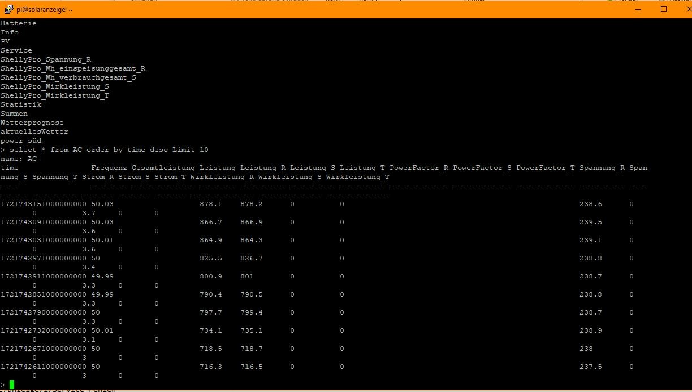This screenshot has height=392, width=692.
Task: Click the 'name: AC' result header
Action: pos(19,159)
